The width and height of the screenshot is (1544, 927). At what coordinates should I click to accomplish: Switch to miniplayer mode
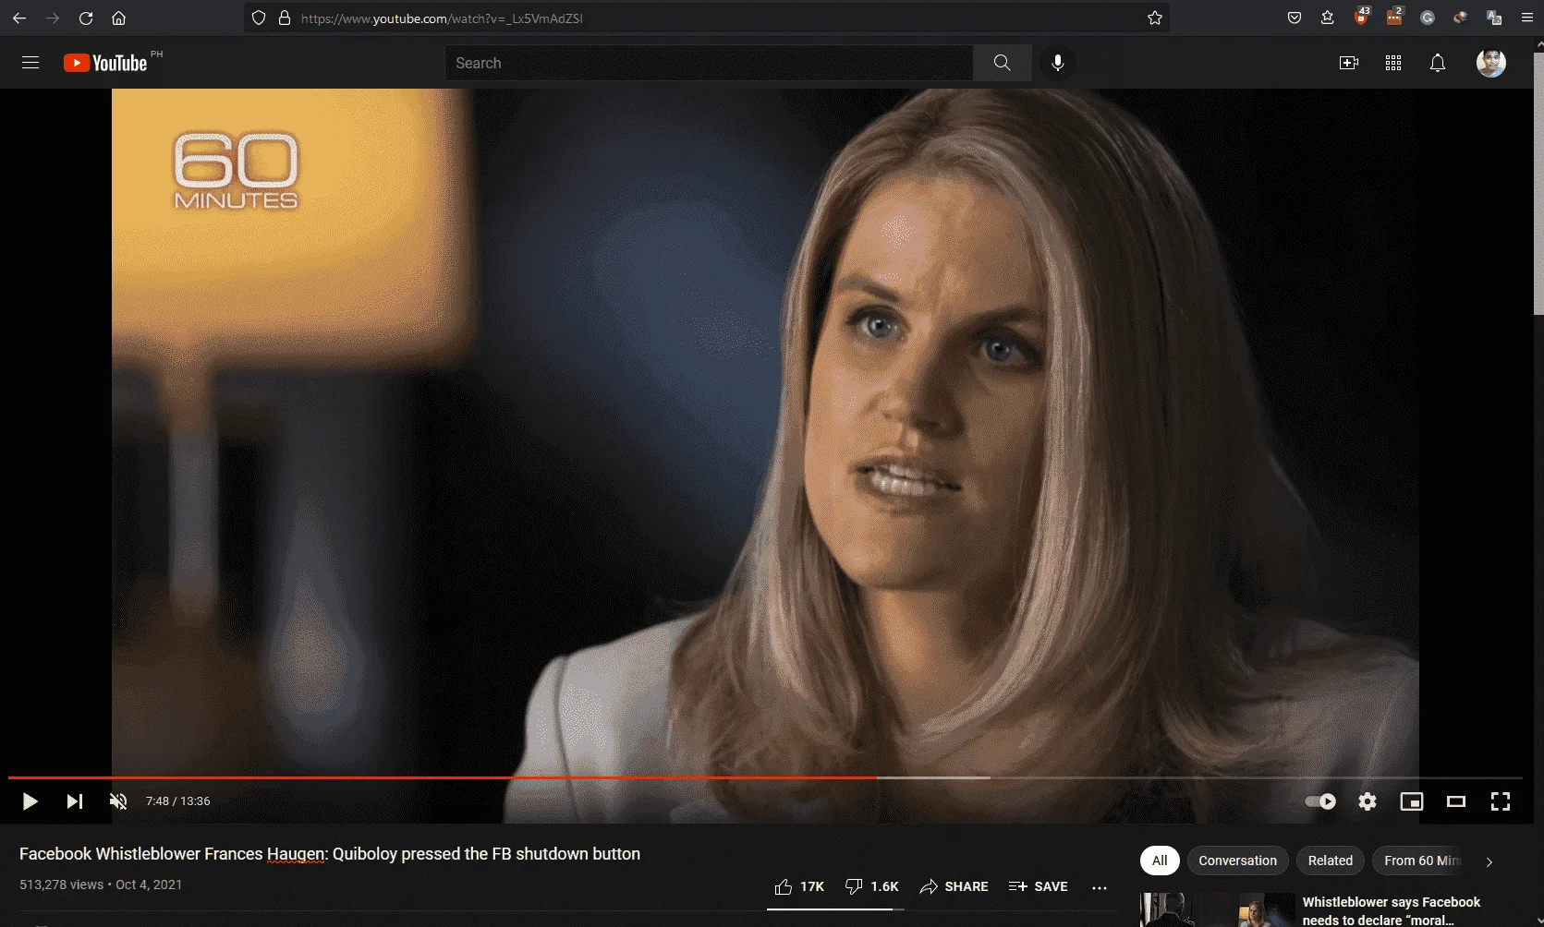click(1412, 801)
